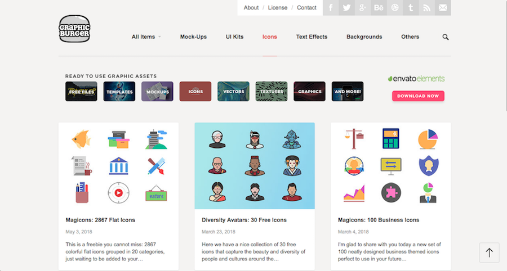
Task: Open the Facebook social icon
Action: coord(331,8)
